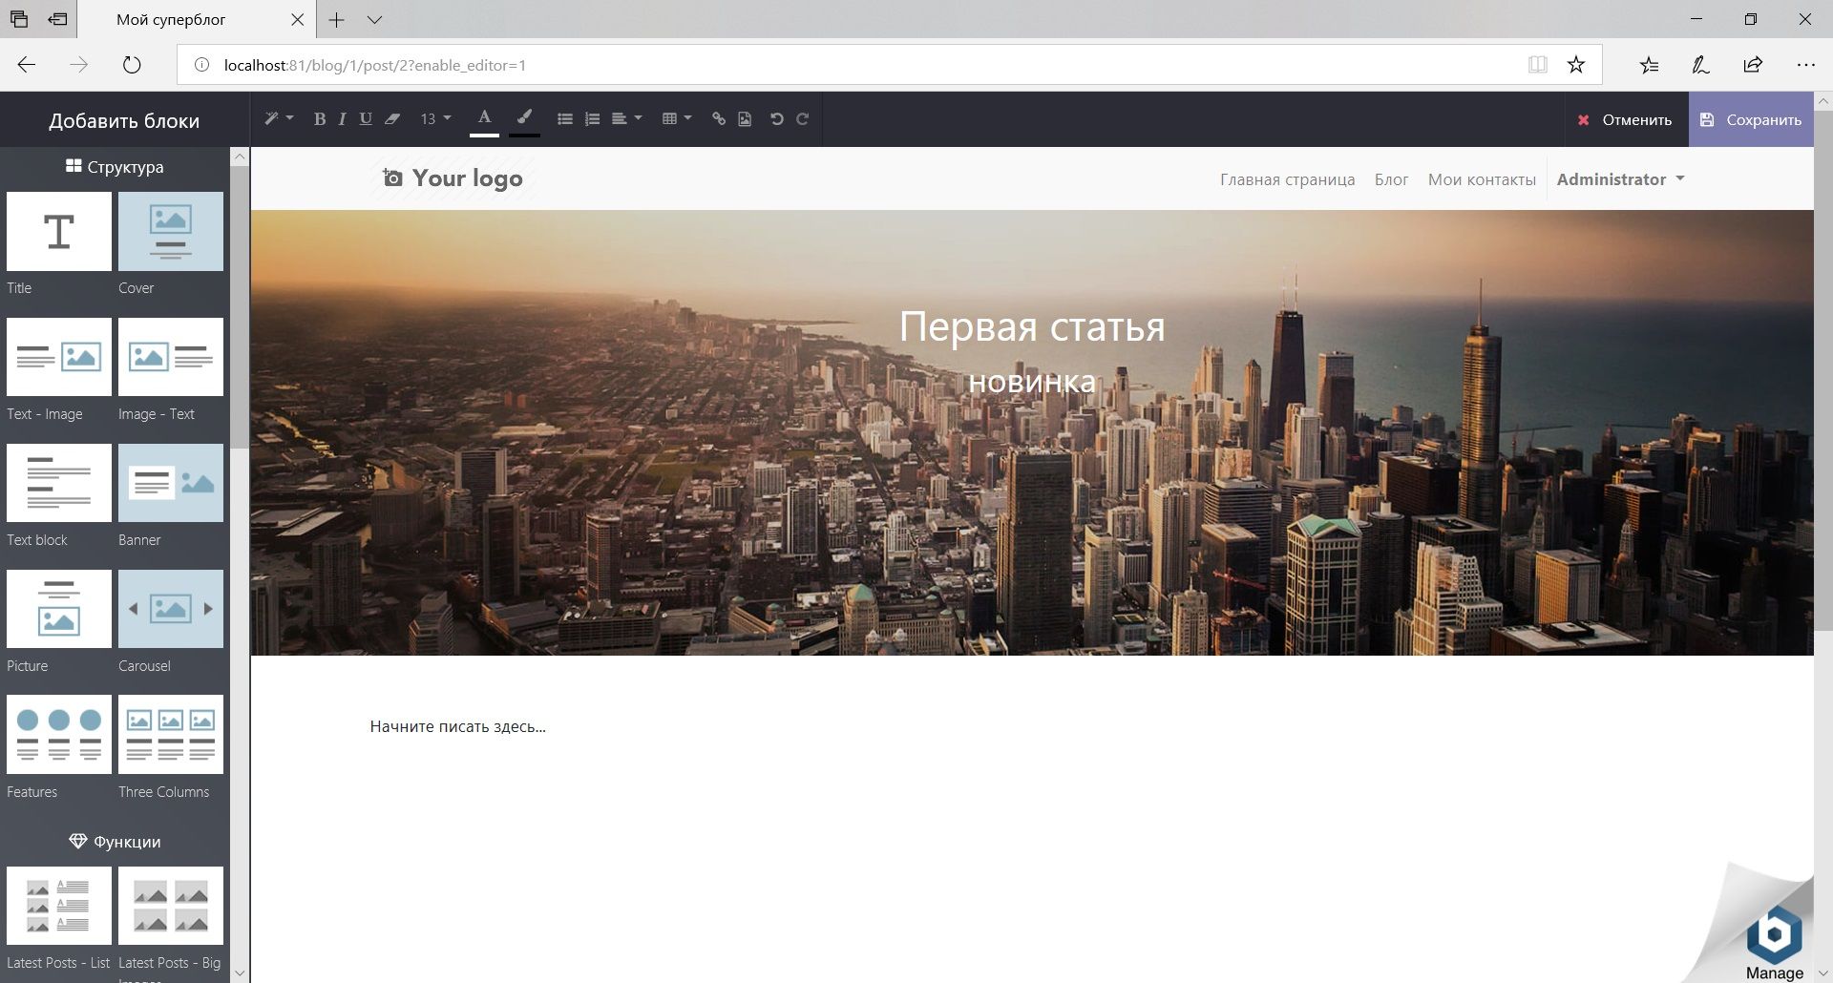Open the Мои контакты page

click(1481, 178)
